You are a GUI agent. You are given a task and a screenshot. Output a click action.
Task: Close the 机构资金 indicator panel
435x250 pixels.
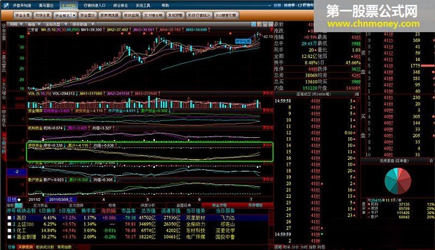(x=271, y=128)
